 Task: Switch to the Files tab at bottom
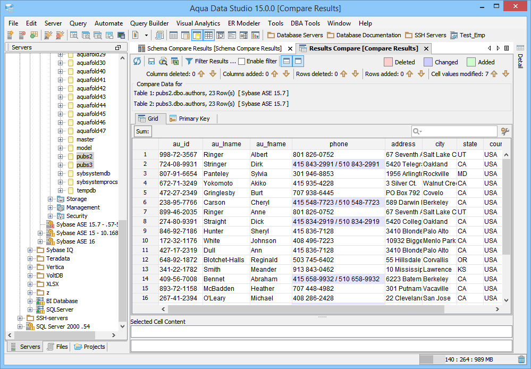(57, 347)
